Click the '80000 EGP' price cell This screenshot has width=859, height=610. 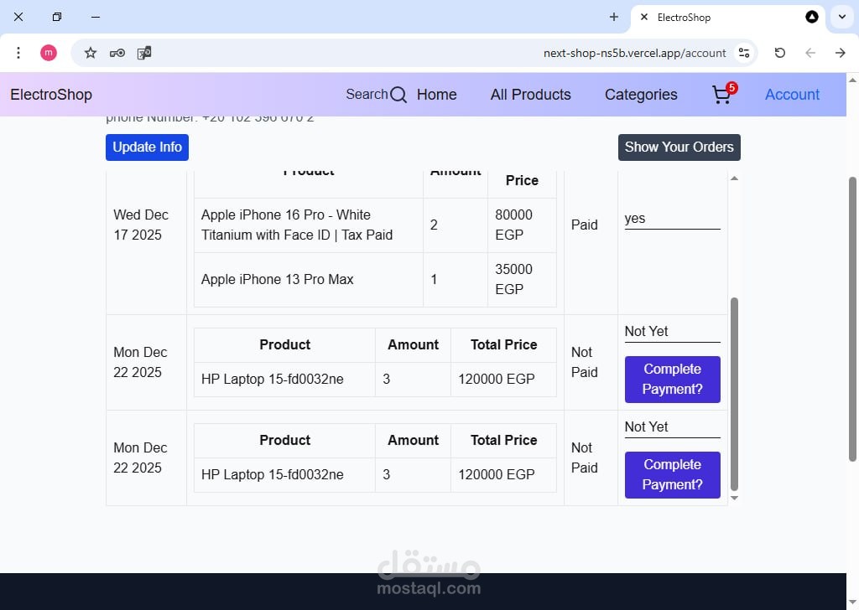coord(522,225)
